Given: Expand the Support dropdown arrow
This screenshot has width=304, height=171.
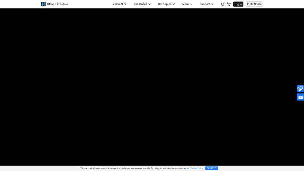Looking at the screenshot, I should pos(212,4).
